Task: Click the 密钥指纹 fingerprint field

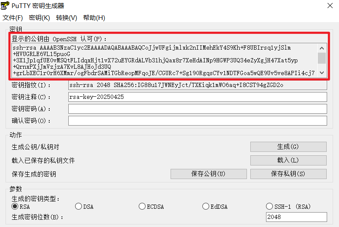Action: (x=198, y=85)
